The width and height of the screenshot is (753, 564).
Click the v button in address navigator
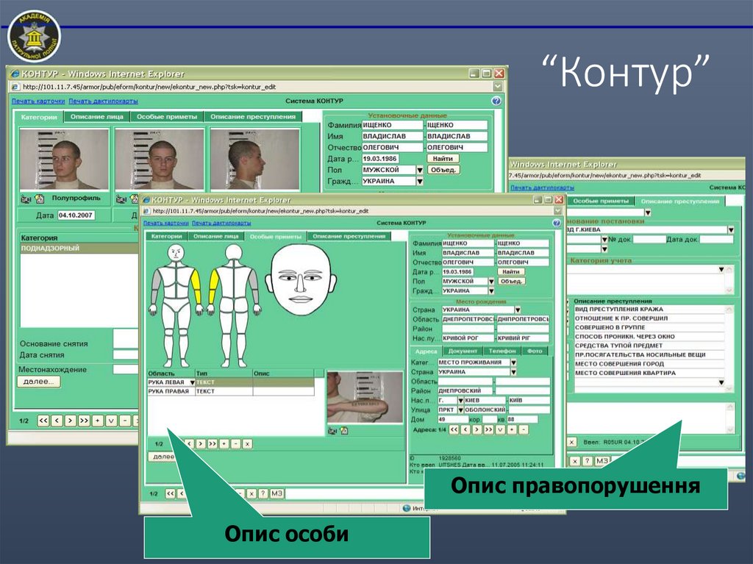click(x=500, y=429)
